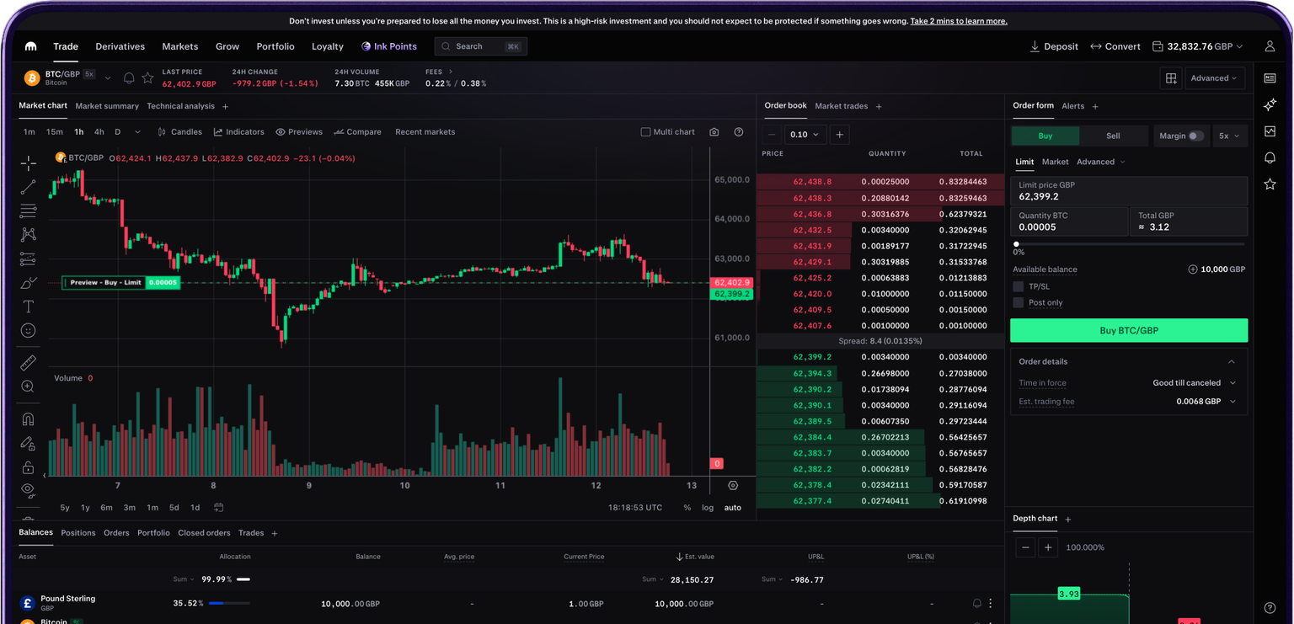Click the order amount percentage slider handle
The image size is (1294, 624).
tap(1016, 244)
